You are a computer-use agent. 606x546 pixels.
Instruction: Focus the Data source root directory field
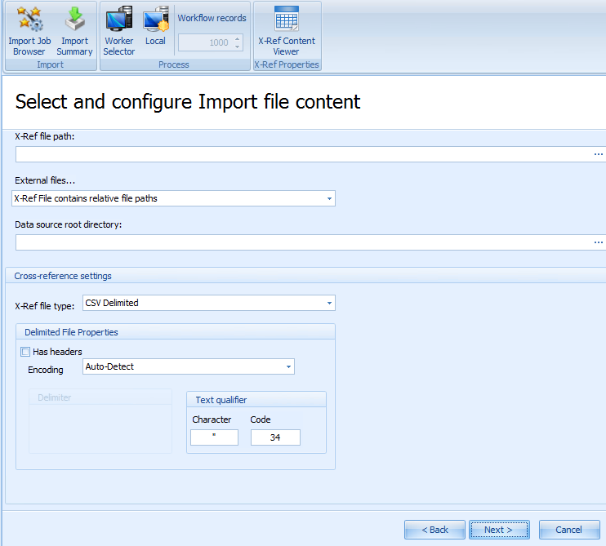[304, 242]
